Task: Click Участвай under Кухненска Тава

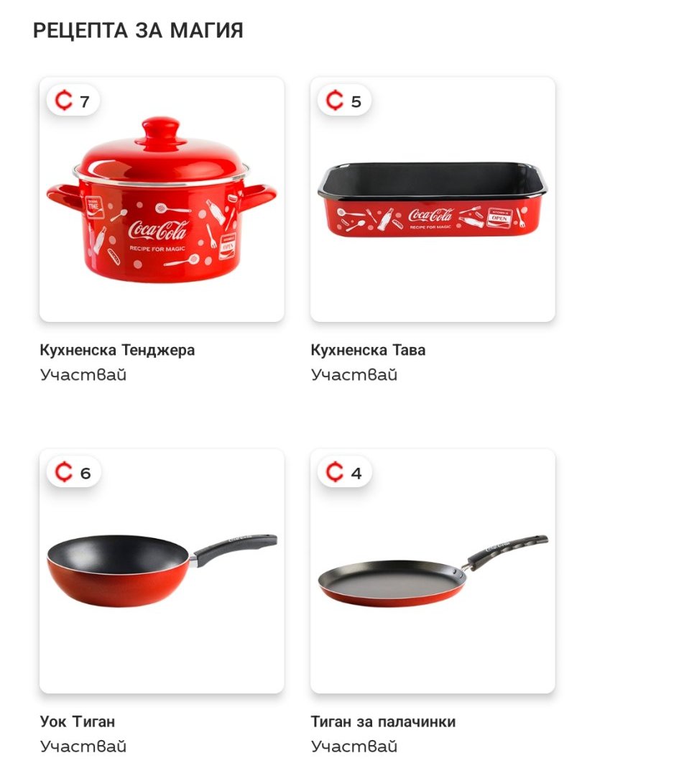Action: pos(354,374)
